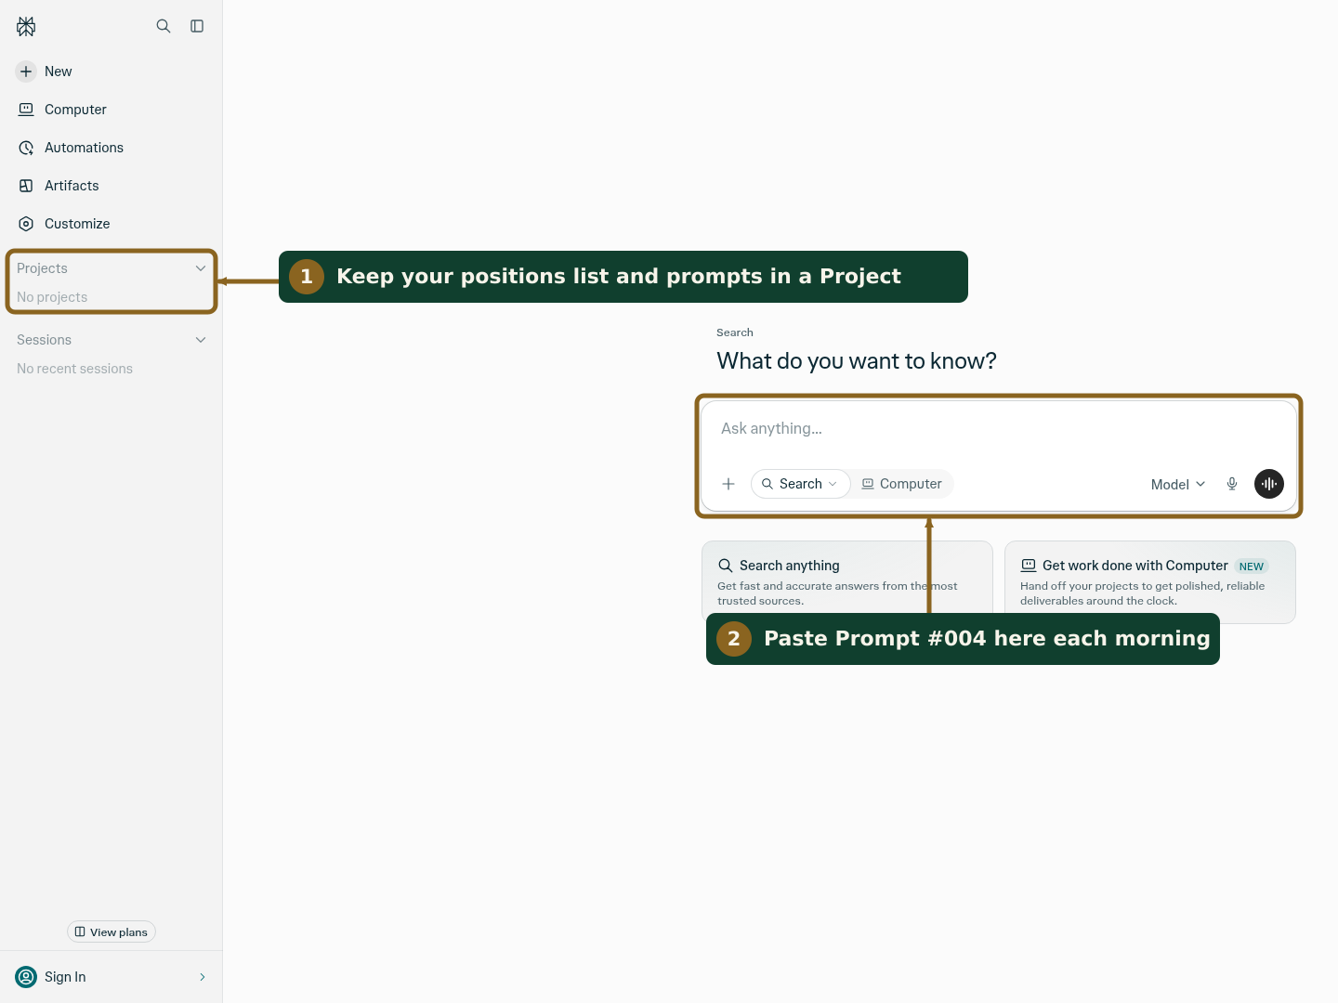Expand the Sign In arrow chevron
Viewport: 1338px width, 1003px height.
(x=203, y=977)
